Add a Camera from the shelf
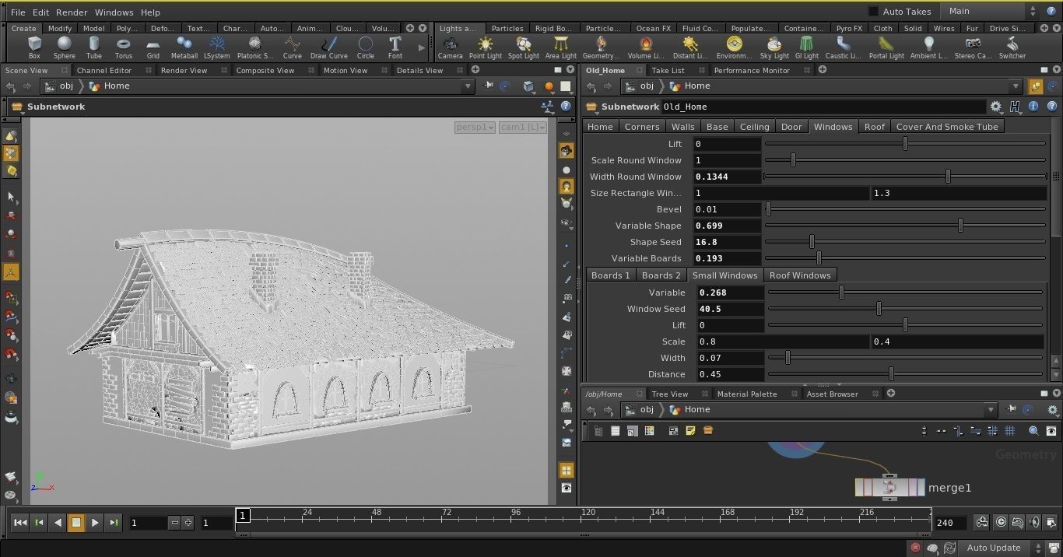The image size is (1063, 557). tap(451, 47)
